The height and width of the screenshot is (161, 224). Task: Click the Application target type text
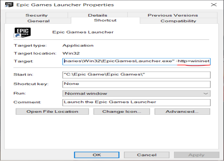(x=78, y=45)
